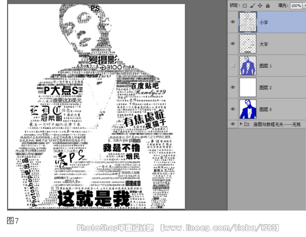Select the white 图层 2 layer thumbnail
The height and width of the screenshot is (237, 306).
point(248,87)
